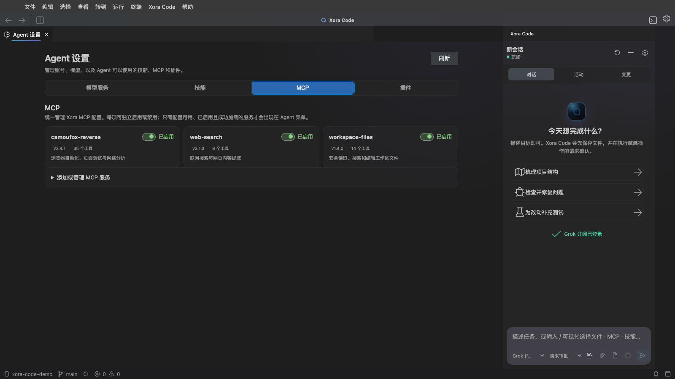675x379 pixels.
Task: Open the Xora Code menu
Action: point(162,7)
